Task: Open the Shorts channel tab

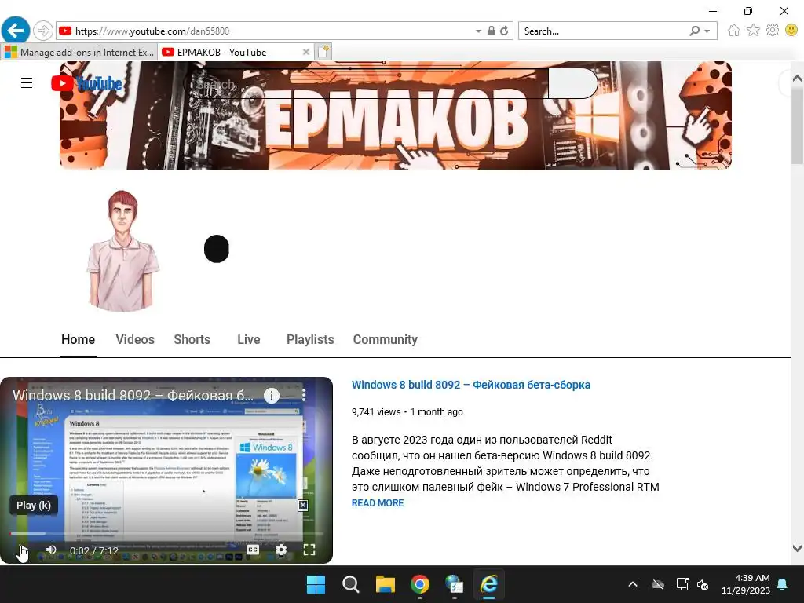Action: click(x=192, y=339)
